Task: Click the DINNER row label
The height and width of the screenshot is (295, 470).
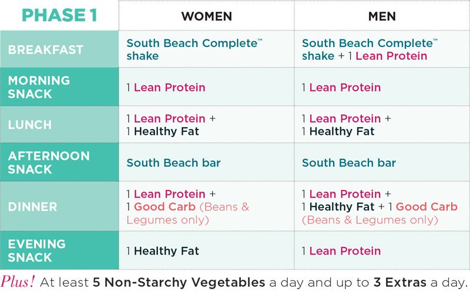Action: (32, 206)
